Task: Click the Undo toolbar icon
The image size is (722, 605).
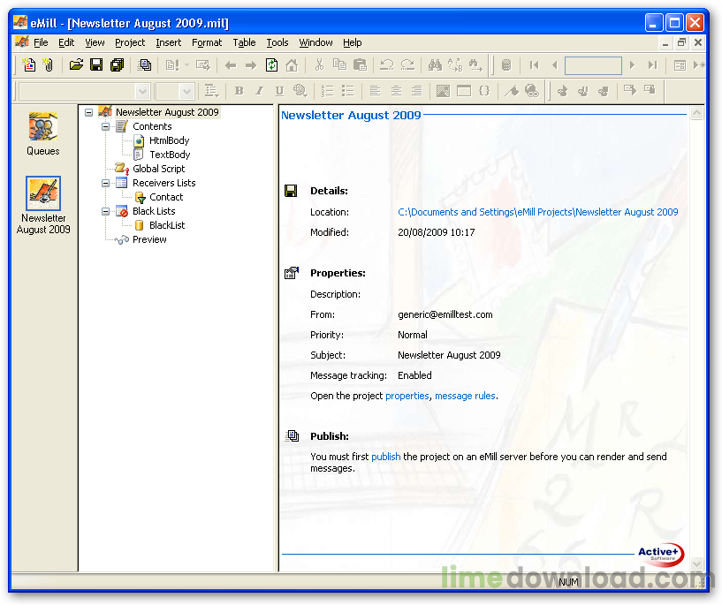Action: [387, 65]
